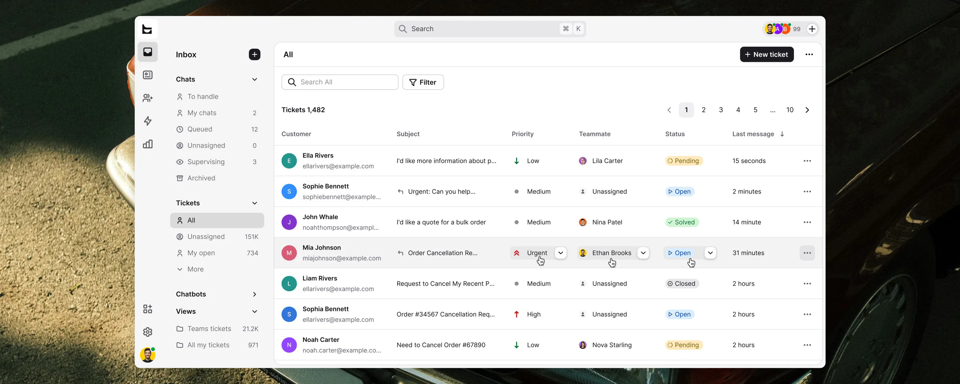Open the lightning bolt automation icon
960x384 pixels.
point(148,121)
